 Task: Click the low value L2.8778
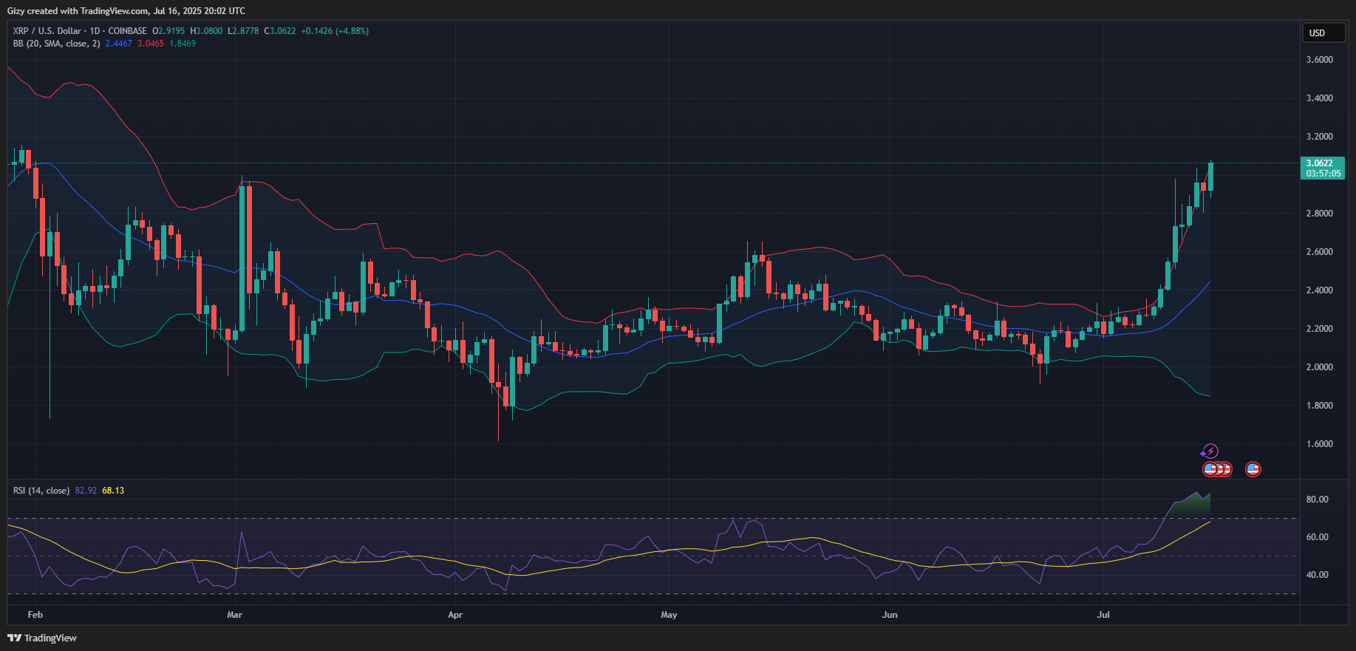pyautogui.click(x=243, y=31)
